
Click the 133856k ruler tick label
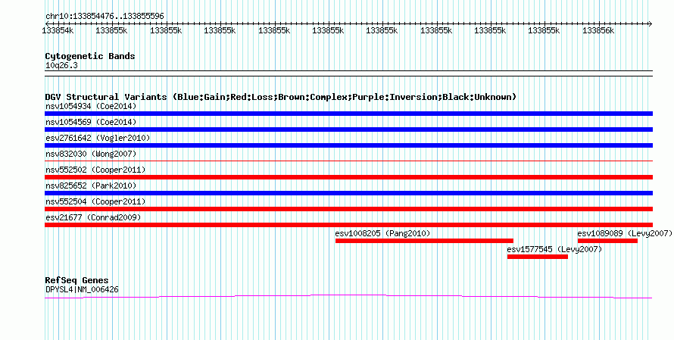coord(598,31)
